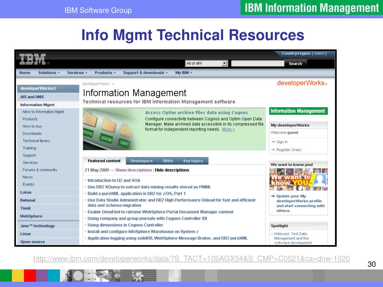Open the Events sidebar link
The width and height of the screenshot is (383, 287).
click(28, 185)
